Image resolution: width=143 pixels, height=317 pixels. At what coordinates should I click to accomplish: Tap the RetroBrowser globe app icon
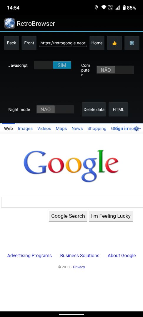[10, 23]
